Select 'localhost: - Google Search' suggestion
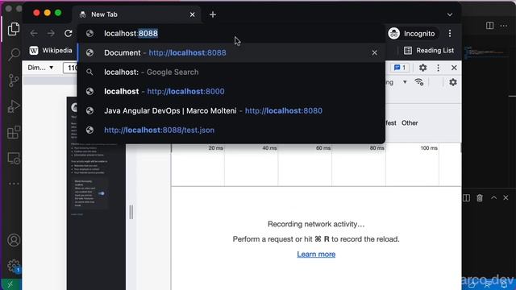Image resolution: width=516 pixels, height=290 pixels. coord(231,72)
